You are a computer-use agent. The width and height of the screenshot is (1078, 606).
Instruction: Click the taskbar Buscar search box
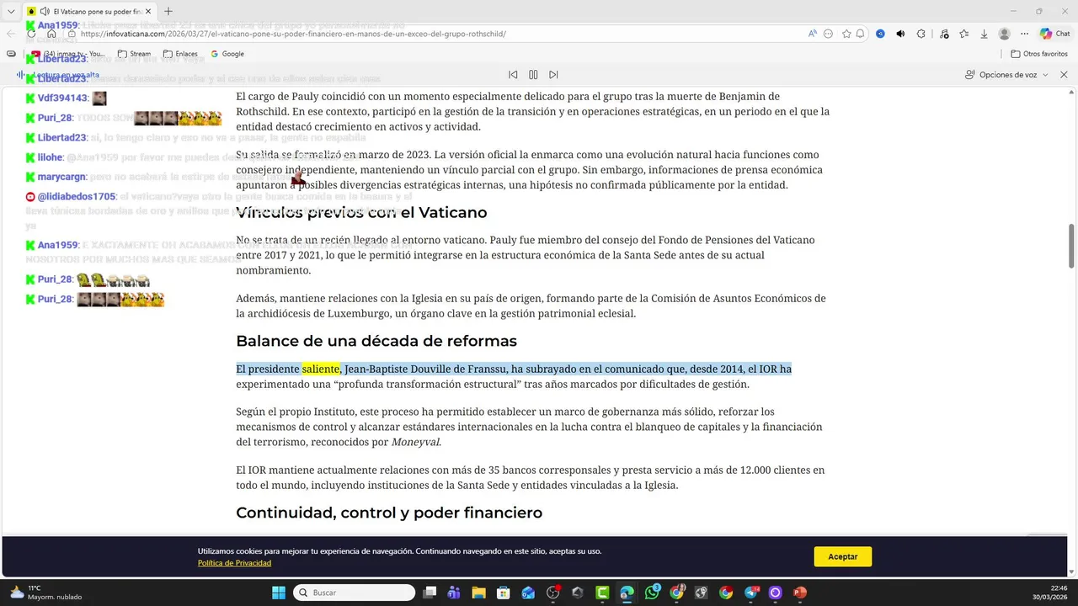pos(354,593)
